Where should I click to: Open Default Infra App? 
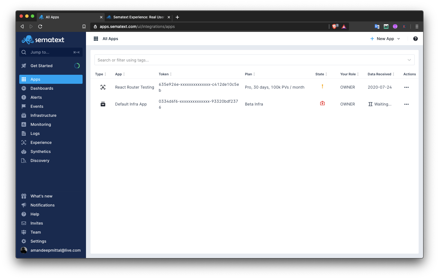(131, 104)
